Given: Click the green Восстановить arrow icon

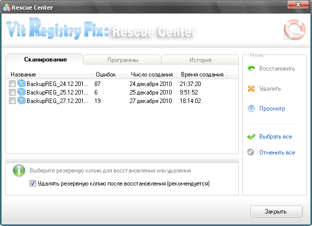Looking at the screenshot, I should 251,68.
